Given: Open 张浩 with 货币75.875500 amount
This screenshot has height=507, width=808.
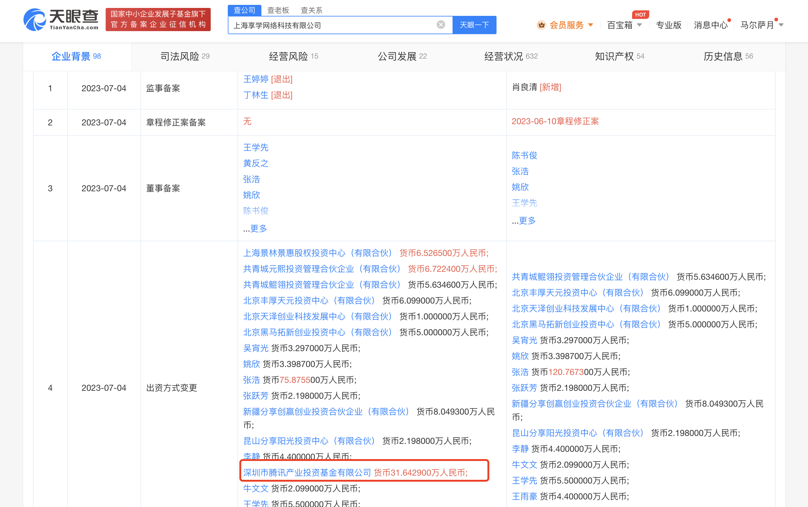Looking at the screenshot, I should [251, 380].
